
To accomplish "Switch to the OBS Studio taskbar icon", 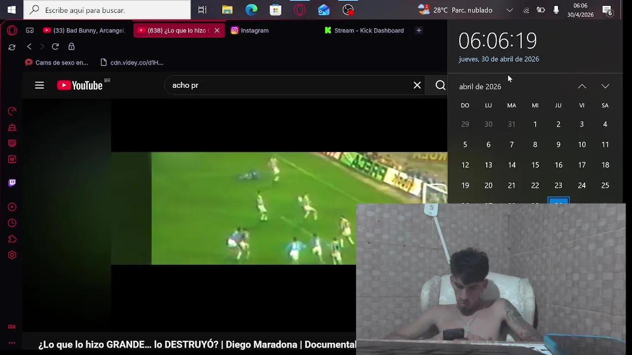I will [x=348, y=10].
